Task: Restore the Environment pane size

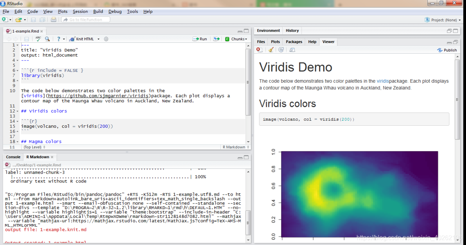Action: pyautogui.click(x=450, y=31)
